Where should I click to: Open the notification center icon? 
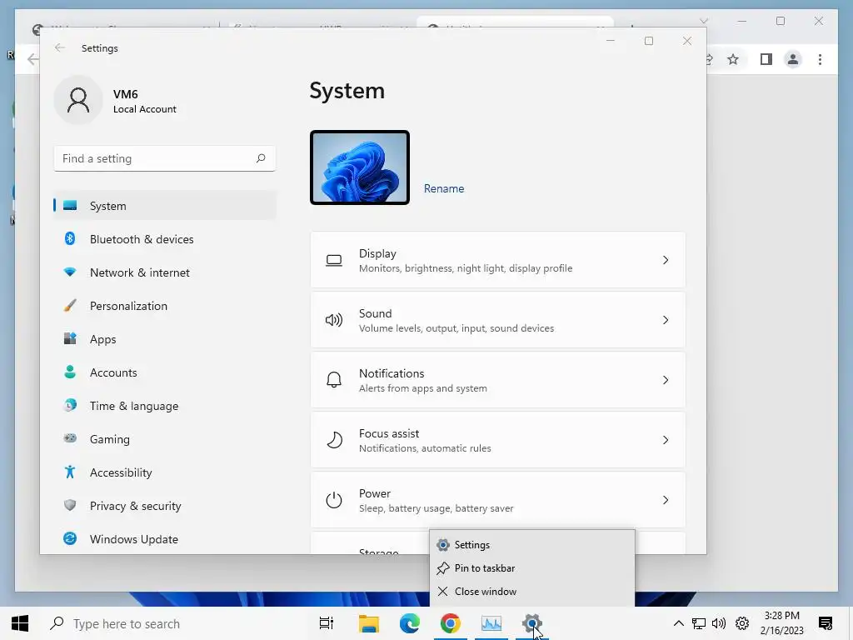click(826, 623)
